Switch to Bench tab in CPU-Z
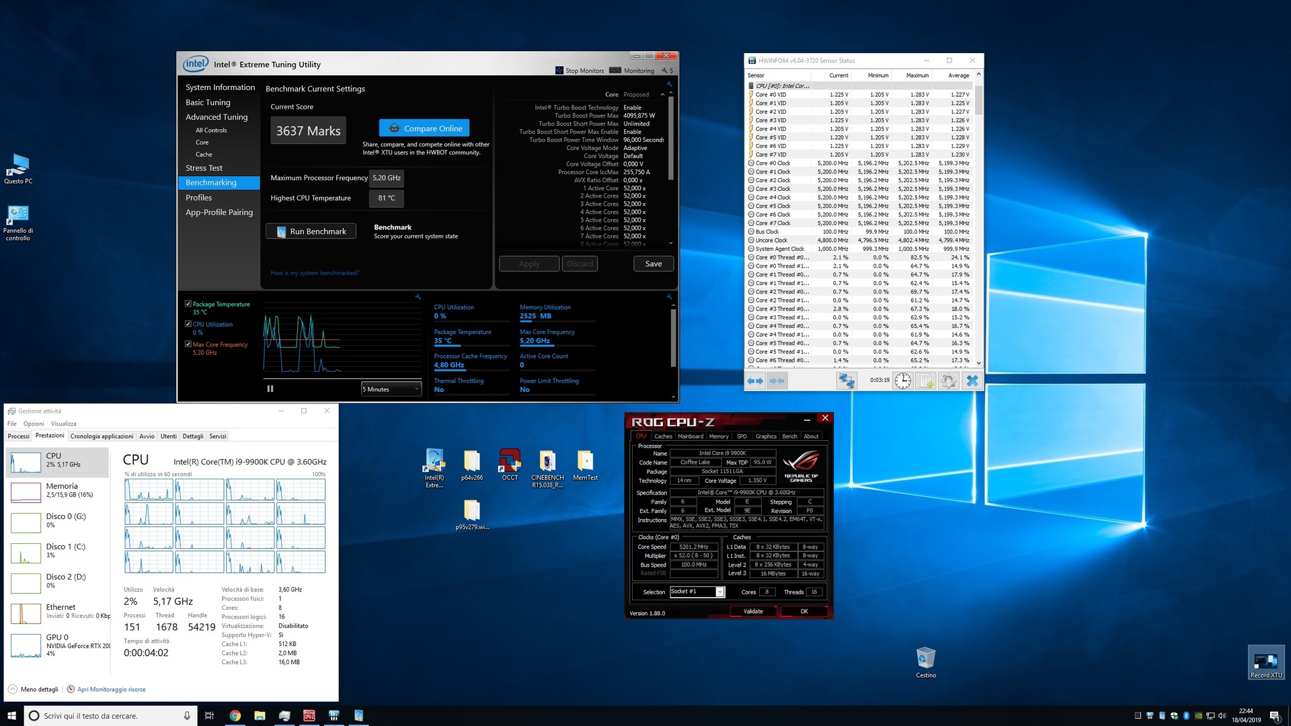This screenshot has width=1291, height=726. [789, 436]
